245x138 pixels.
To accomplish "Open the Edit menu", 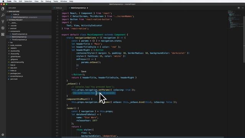I will pos(20,1).
